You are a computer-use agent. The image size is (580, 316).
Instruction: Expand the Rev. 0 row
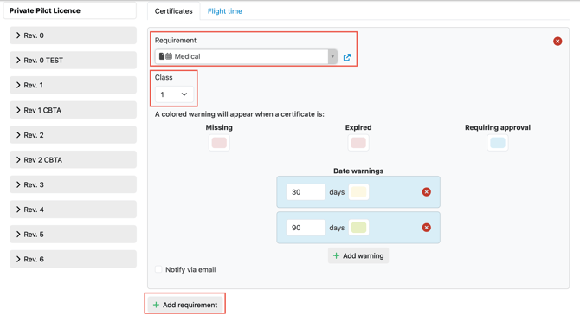[x=73, y=35]
